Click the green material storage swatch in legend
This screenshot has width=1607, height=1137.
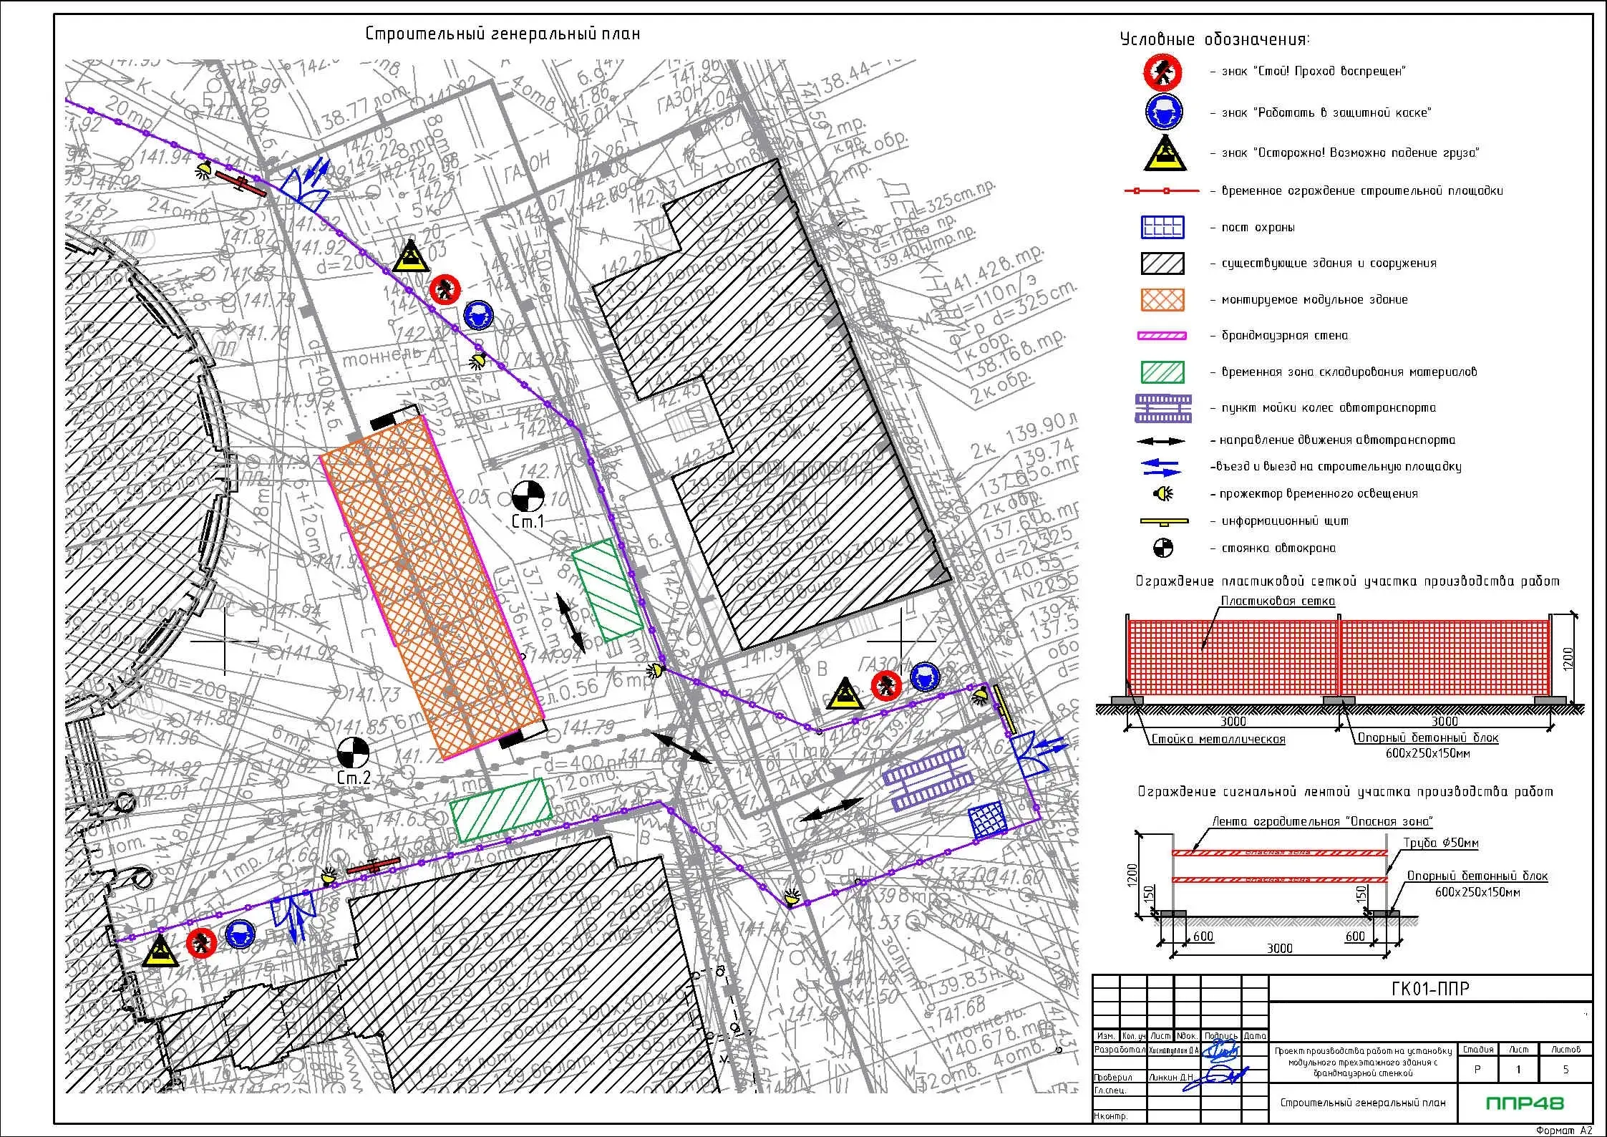click(1162, 372)
